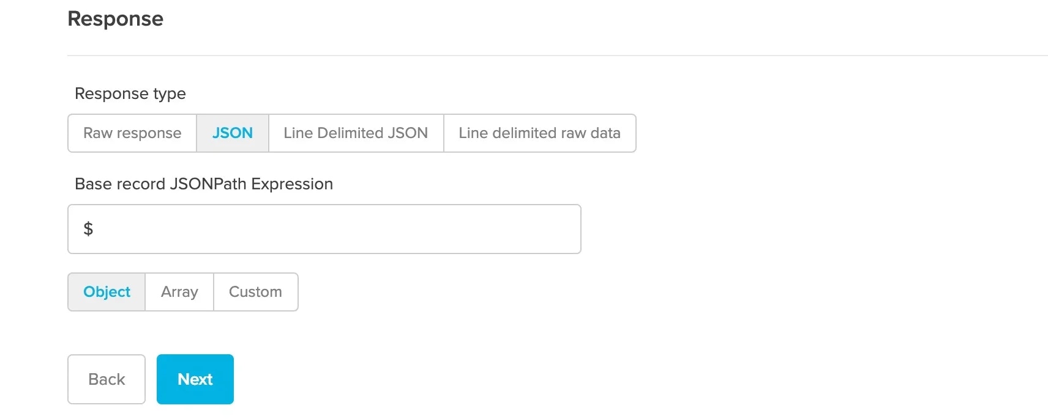The height and width of the screenshot is (419, 1048).
Task: Confirm settings by clicking Next
Action: [x=195, y=379]
